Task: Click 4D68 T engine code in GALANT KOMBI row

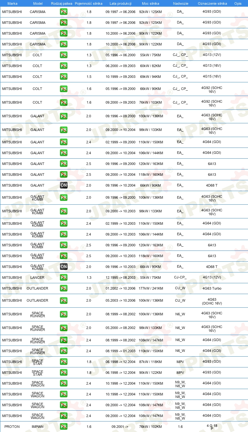Action: pyautogui.click(x=212, y=267)
